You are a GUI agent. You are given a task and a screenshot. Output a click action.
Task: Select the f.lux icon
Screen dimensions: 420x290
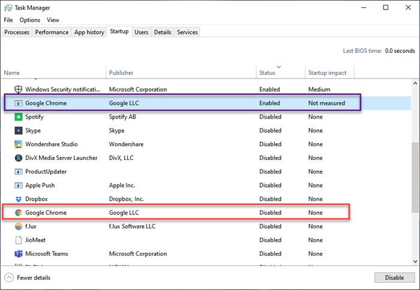pos(19,226)
